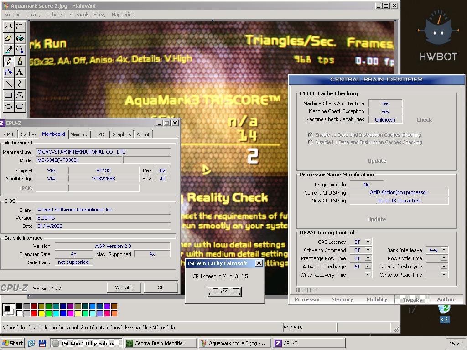The height and width of the screenshot is (350, 467).
Task: Pick the Fill with color bucket tool
Action: coord(20,38)
